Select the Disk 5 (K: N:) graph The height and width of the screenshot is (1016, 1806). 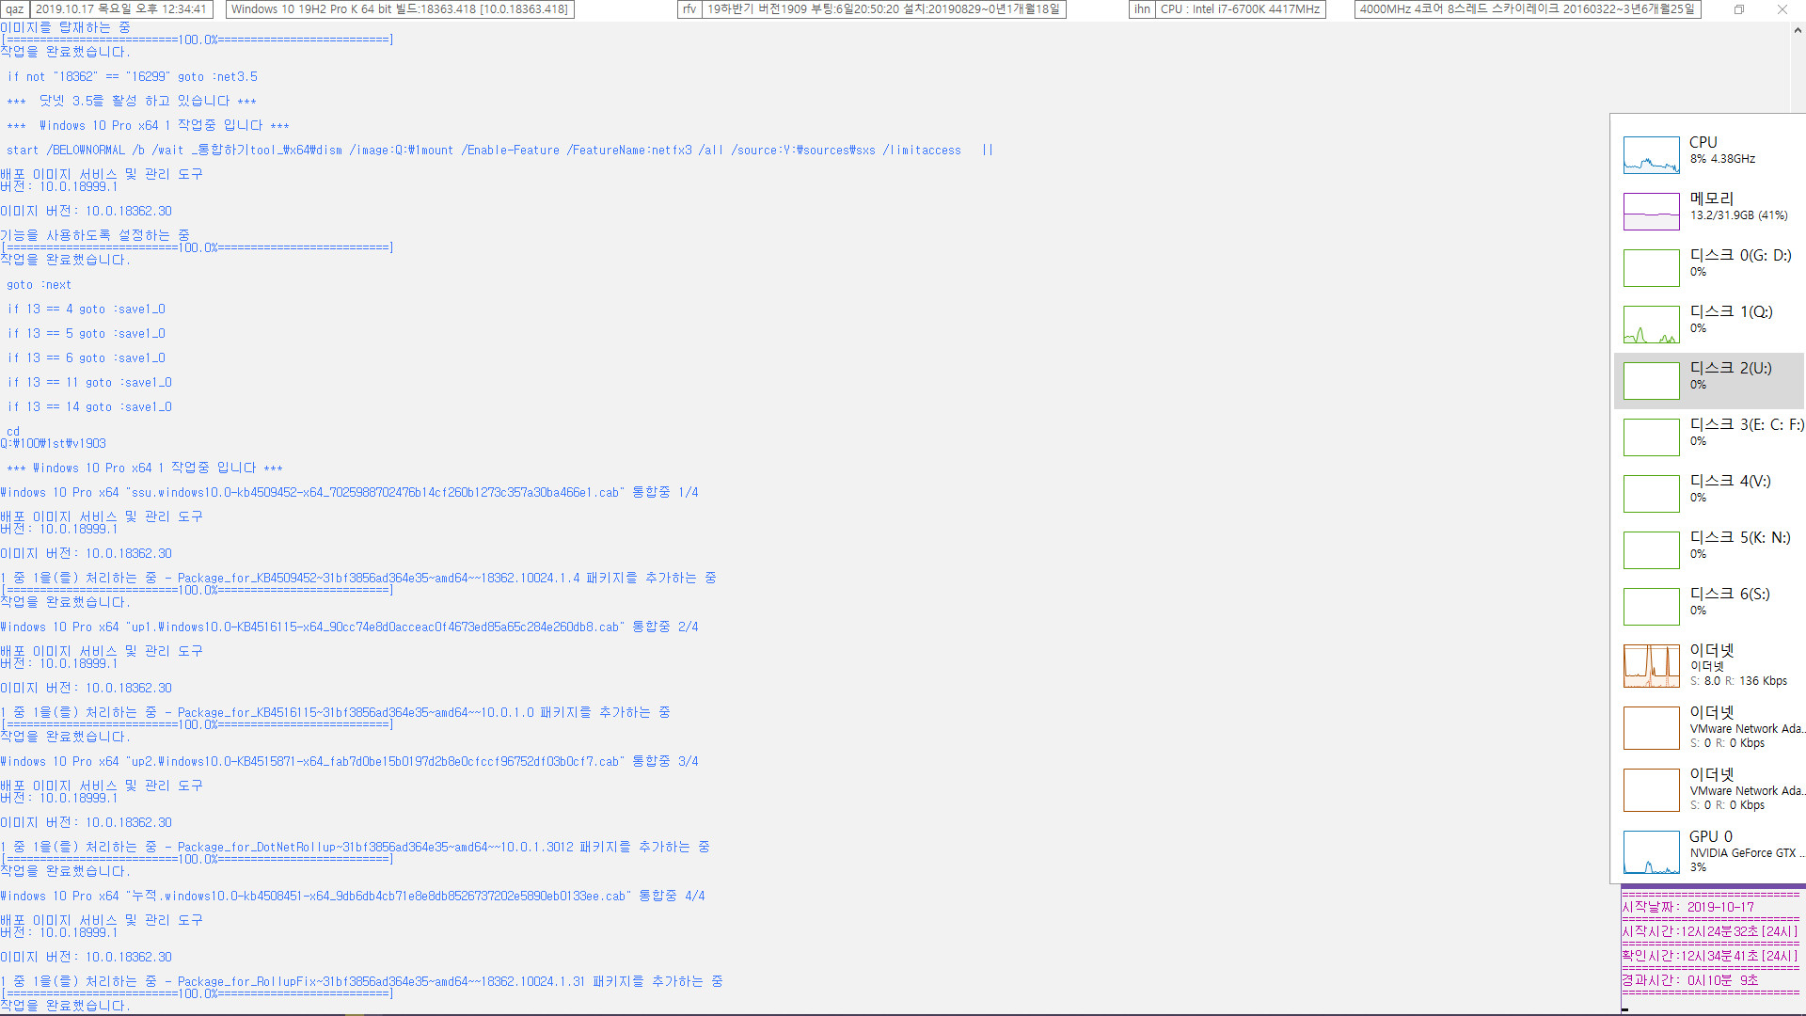(x=1651, y=550)
